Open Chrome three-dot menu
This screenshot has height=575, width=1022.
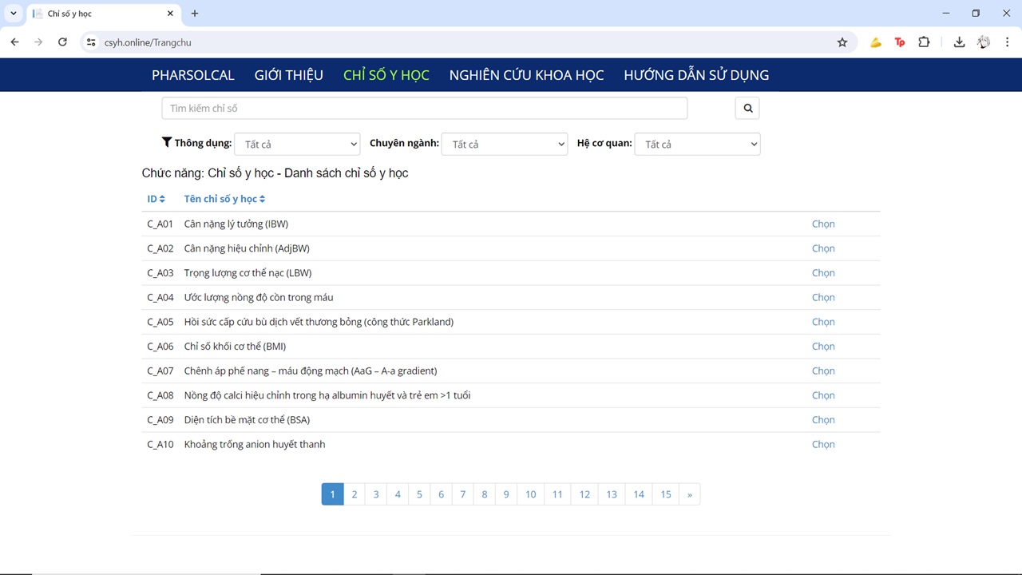tap(1008, 42)
